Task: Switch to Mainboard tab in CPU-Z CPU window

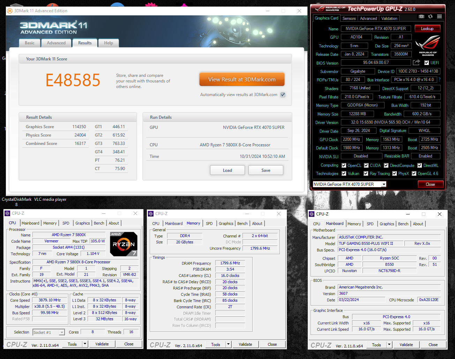Action: coord(30,223)
